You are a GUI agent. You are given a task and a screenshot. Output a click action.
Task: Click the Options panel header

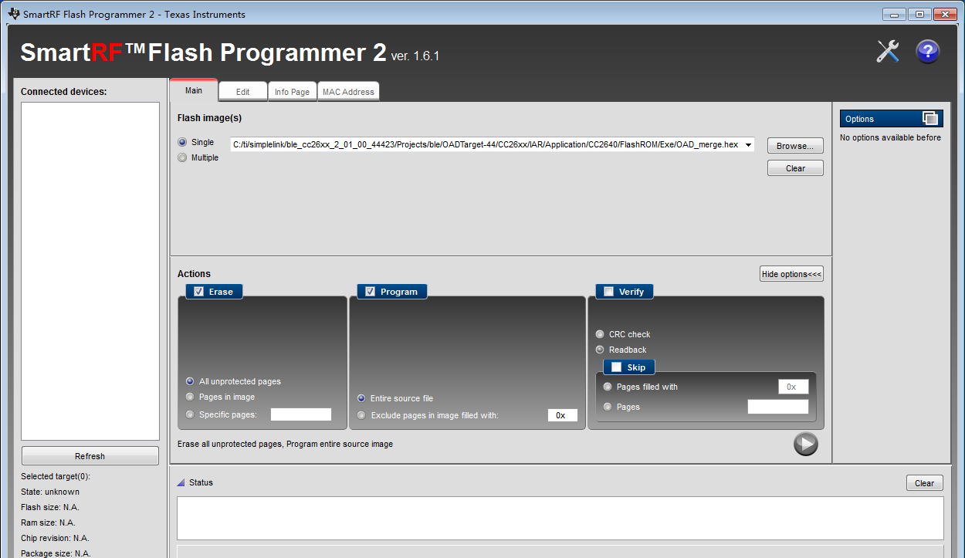(892, 118)
